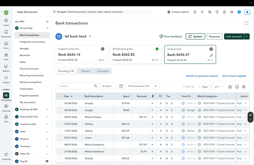Check the Shopify $79.00 transaction
This screenshot has height=165, width=254.
[59, 103]
